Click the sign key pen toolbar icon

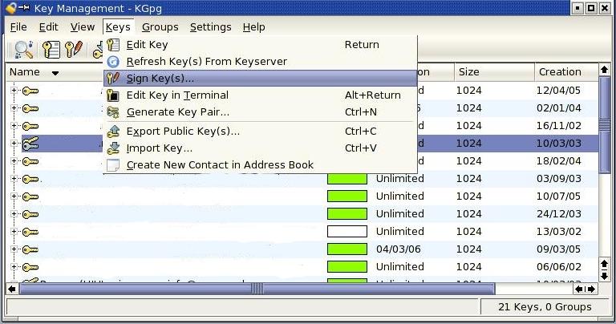click(x=74, y=50)
